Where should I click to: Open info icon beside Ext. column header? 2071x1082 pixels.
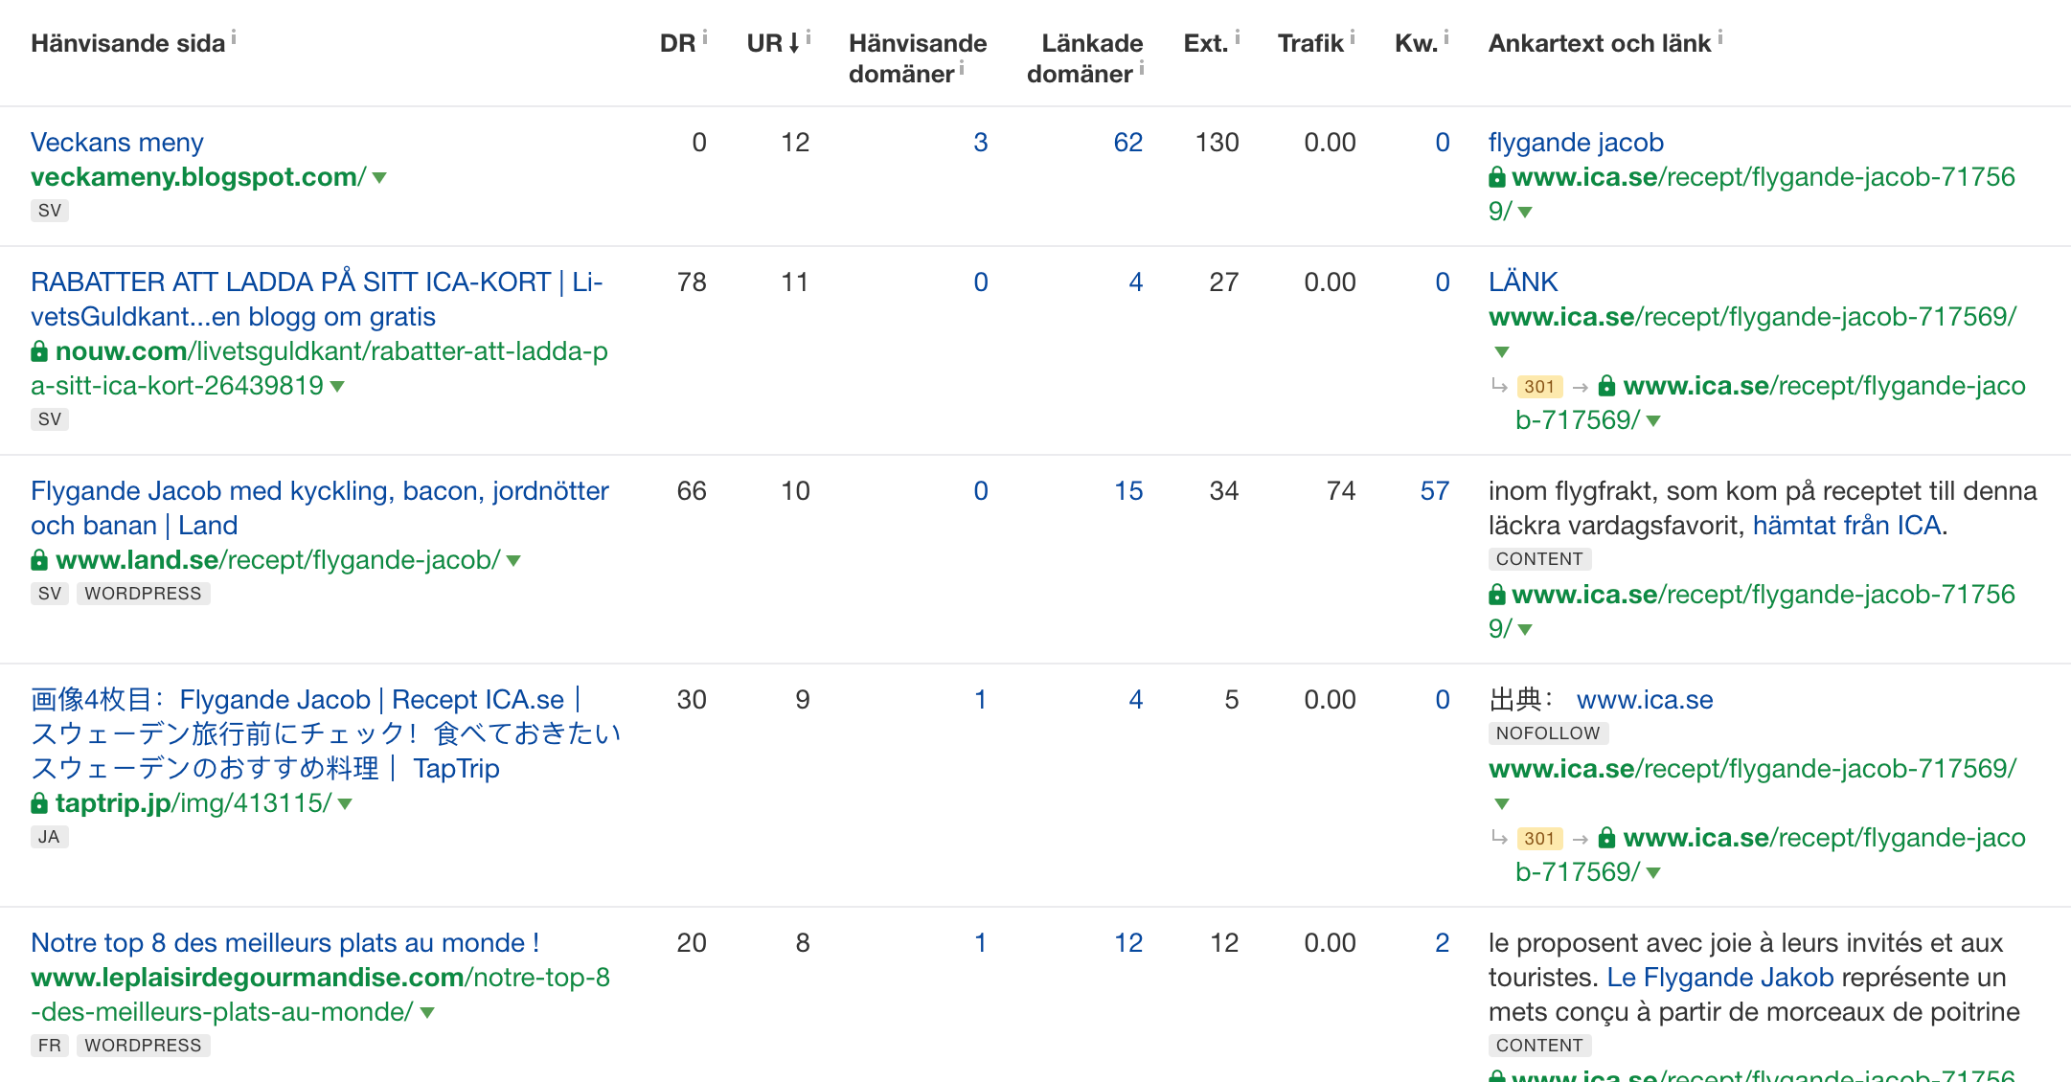[1238, 37]
